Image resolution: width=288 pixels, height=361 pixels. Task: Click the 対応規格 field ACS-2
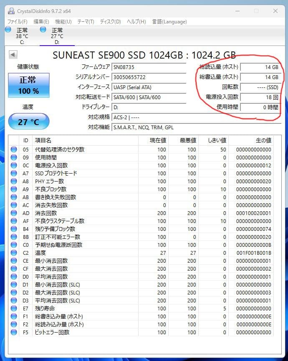[196, 117]
